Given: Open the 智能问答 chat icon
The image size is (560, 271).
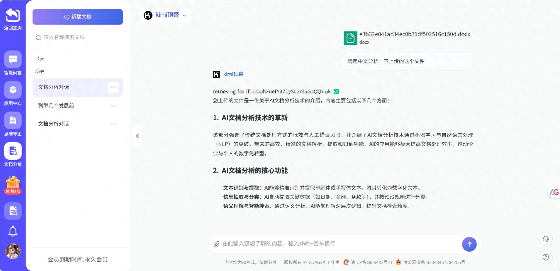Looking at the screenshot, I should tap(13, 59).
